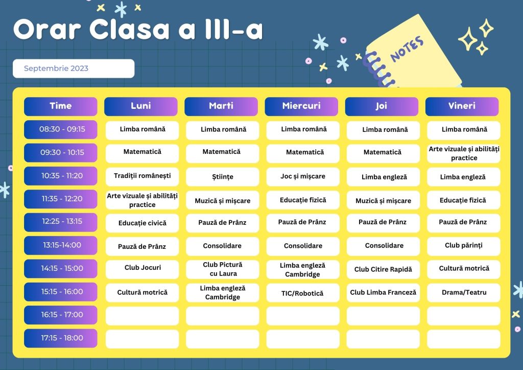
Task: Select the TIC/Robotică cell
Action: (x=303, y=293)
